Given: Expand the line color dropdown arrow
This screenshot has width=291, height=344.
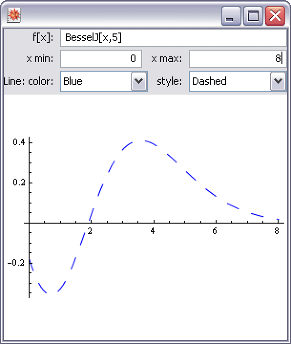Looking at the screenshot, I should pos(138,81).
